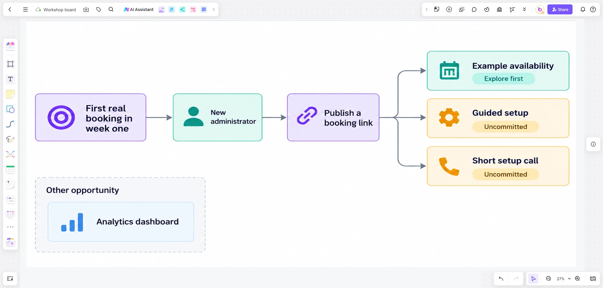Select the Table tool
The width and height of the screenshot is (603, 288).
[10, 170]
